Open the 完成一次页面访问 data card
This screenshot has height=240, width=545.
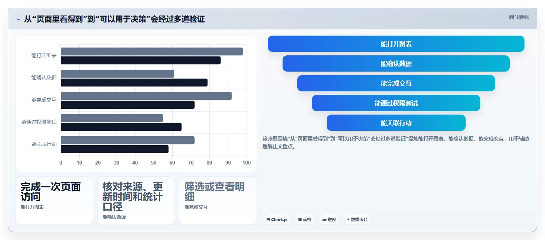pyautogui.click(x=54, y=201)
